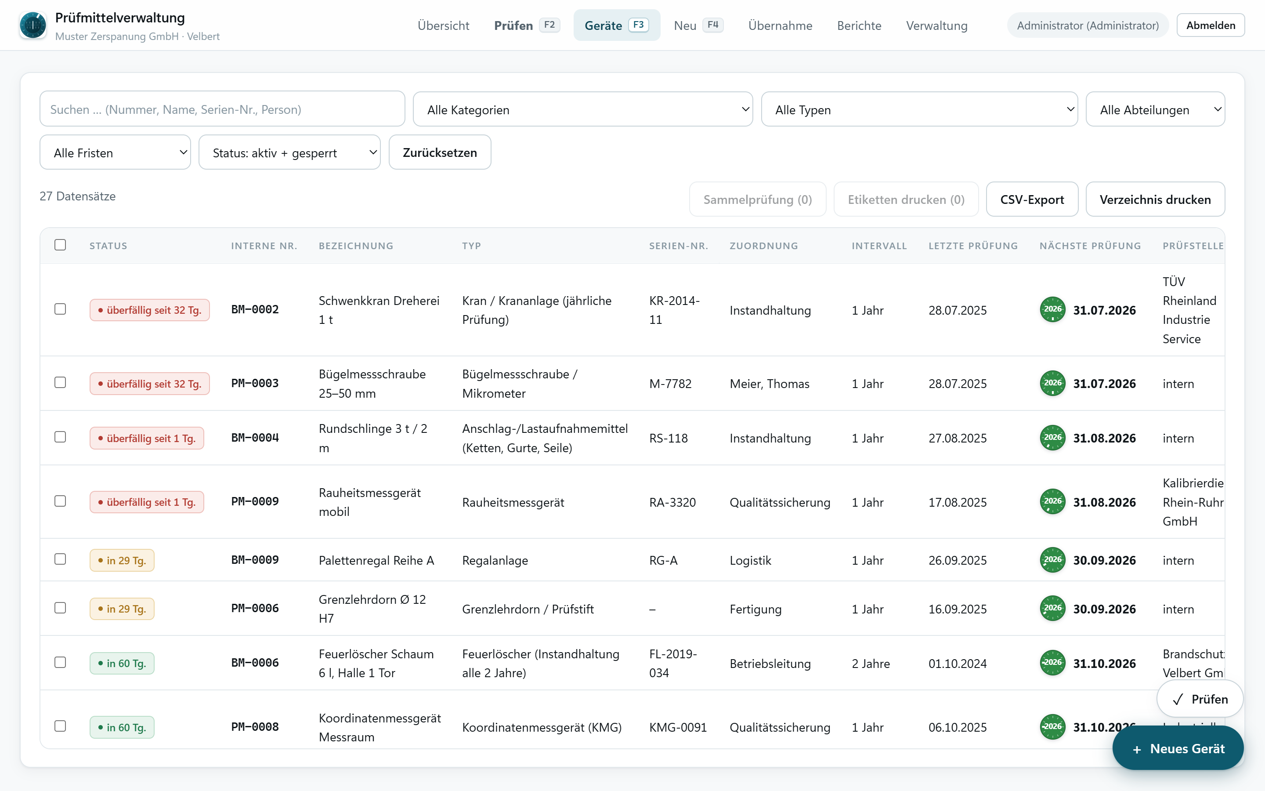Click the Administrator (Administrator) user pill
Screen dimensions: 1265x791
tap(1088, 25)
